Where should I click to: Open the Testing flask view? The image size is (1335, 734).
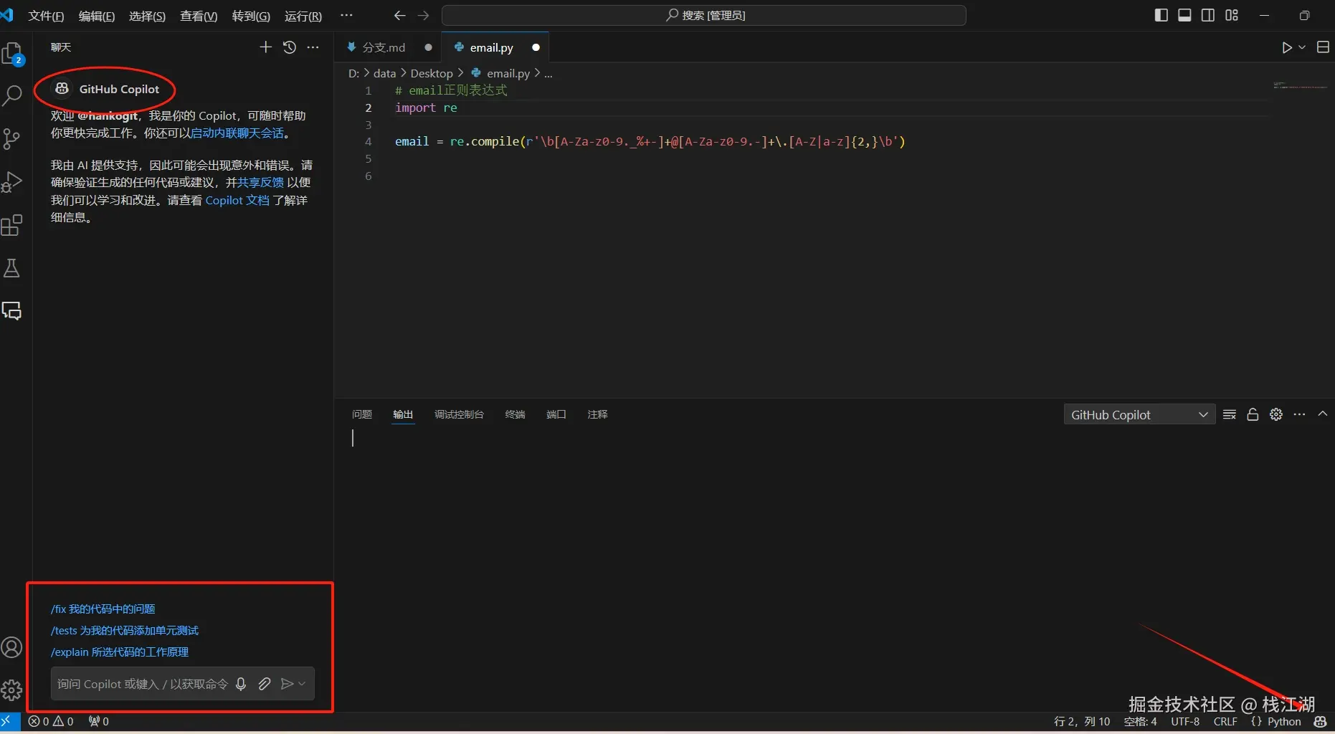12,269
